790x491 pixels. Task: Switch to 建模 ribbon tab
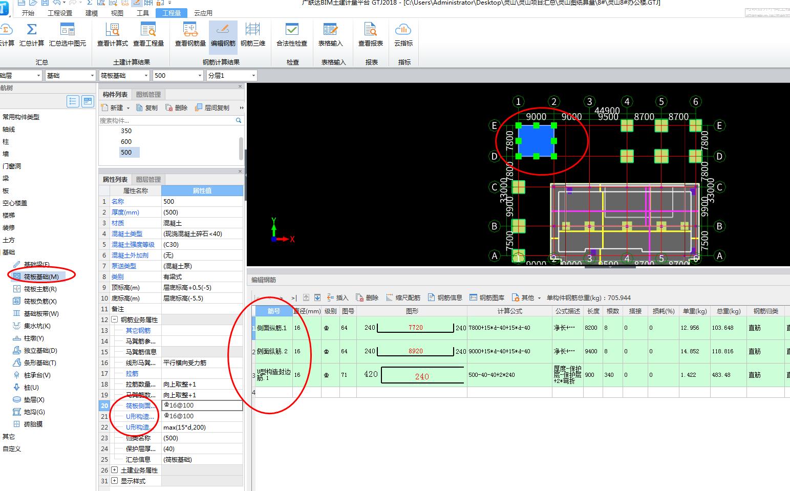(92, 13)
